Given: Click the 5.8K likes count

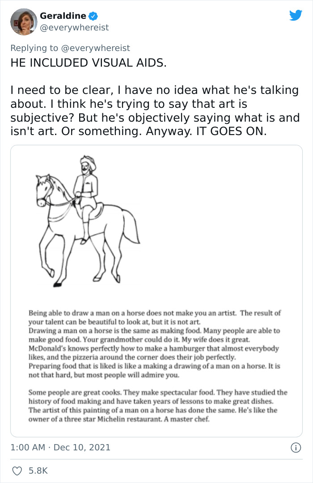Looking at the screenshot, I should pos(38,470).
